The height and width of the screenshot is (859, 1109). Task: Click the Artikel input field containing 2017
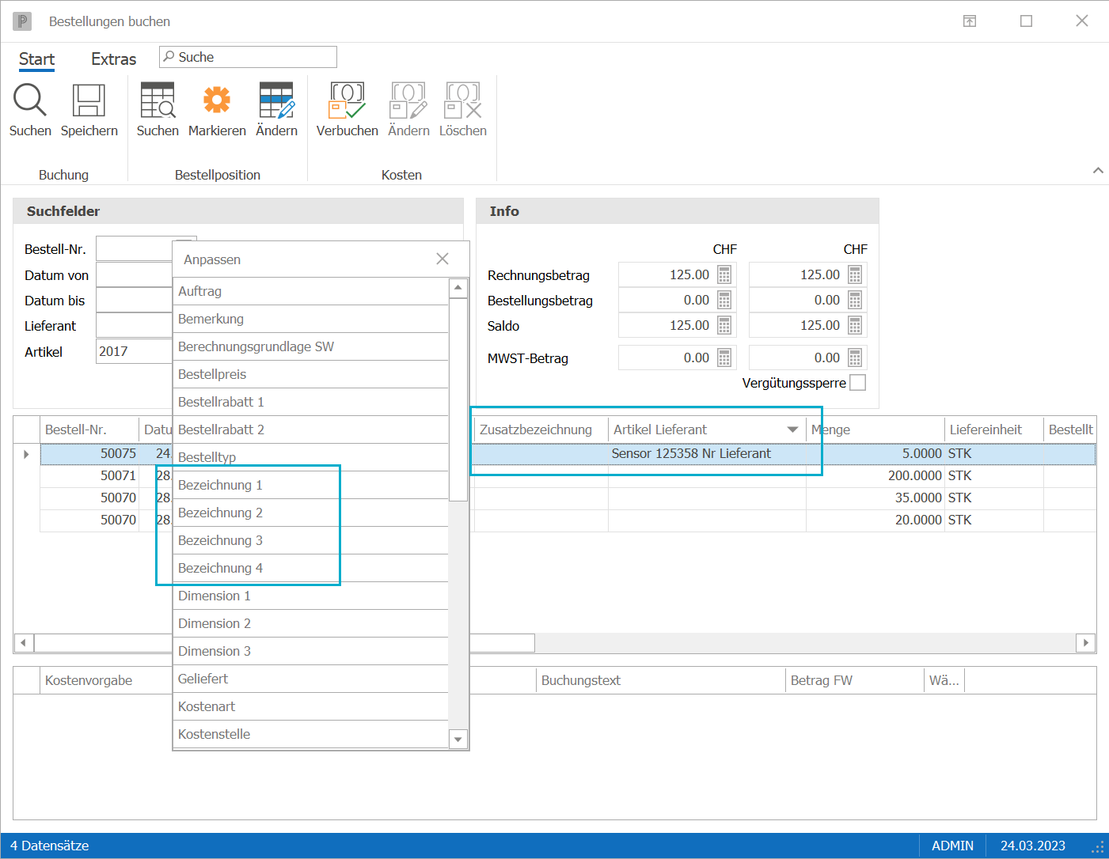[x=135, y=351]
